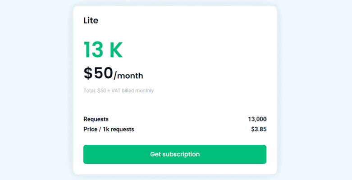Click the $50 price amount
Screen dimensions: 352x180
[x=98, y=73]
